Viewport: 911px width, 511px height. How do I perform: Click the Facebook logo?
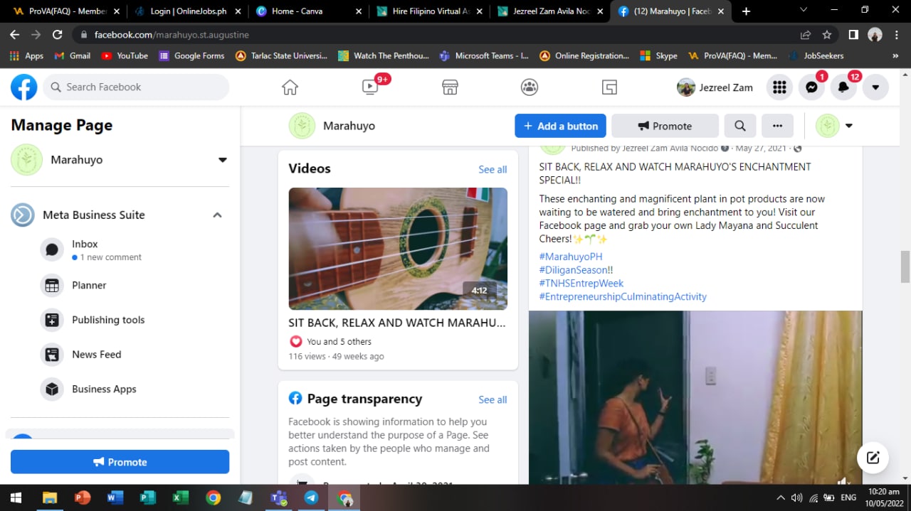(x=24, y=87)
